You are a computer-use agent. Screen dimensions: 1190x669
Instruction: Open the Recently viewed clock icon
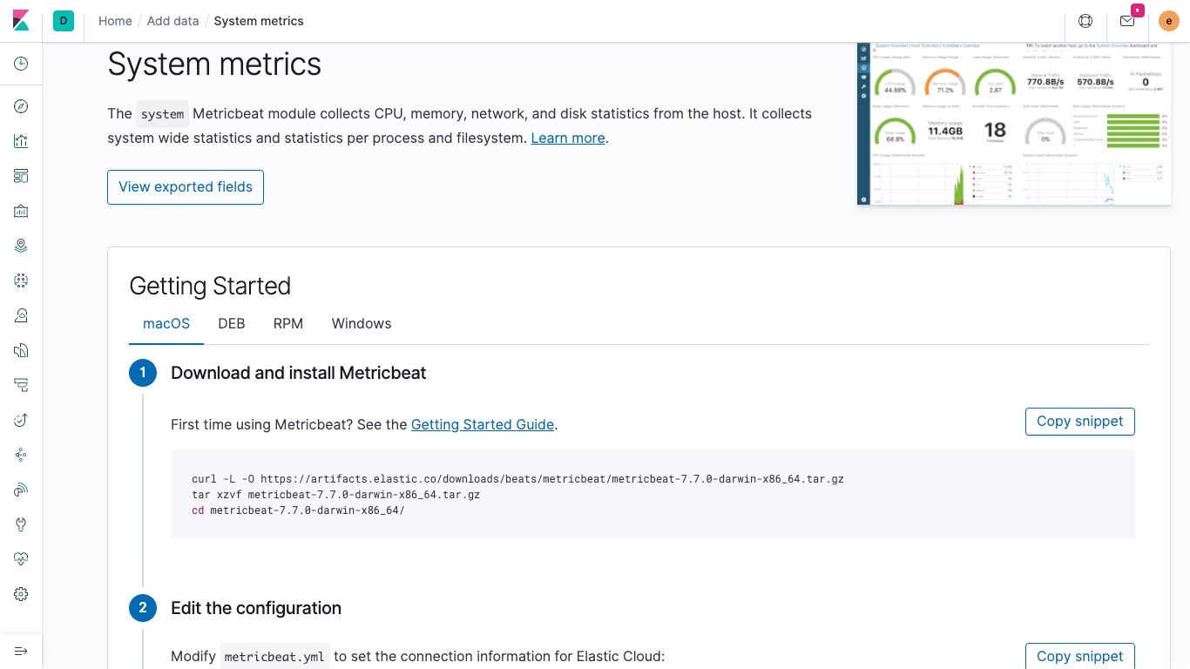(21, 64)
